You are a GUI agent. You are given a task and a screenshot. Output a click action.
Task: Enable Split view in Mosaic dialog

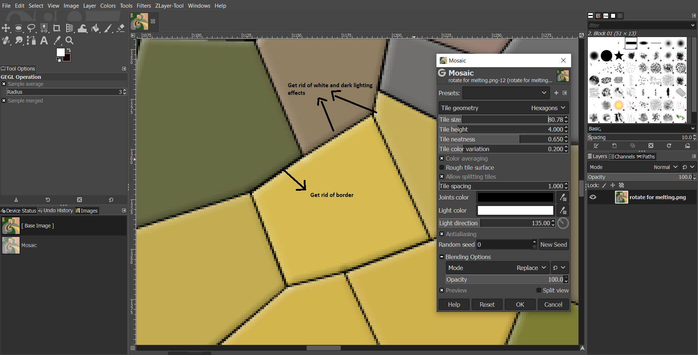539,290
